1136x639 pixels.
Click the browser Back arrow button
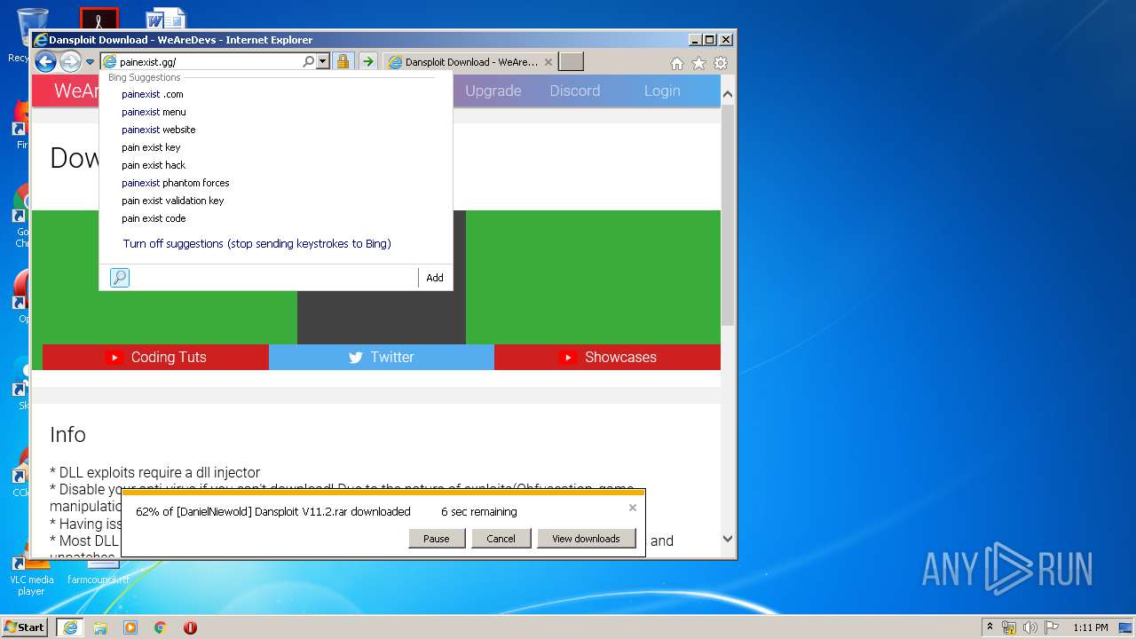point(45,61)
